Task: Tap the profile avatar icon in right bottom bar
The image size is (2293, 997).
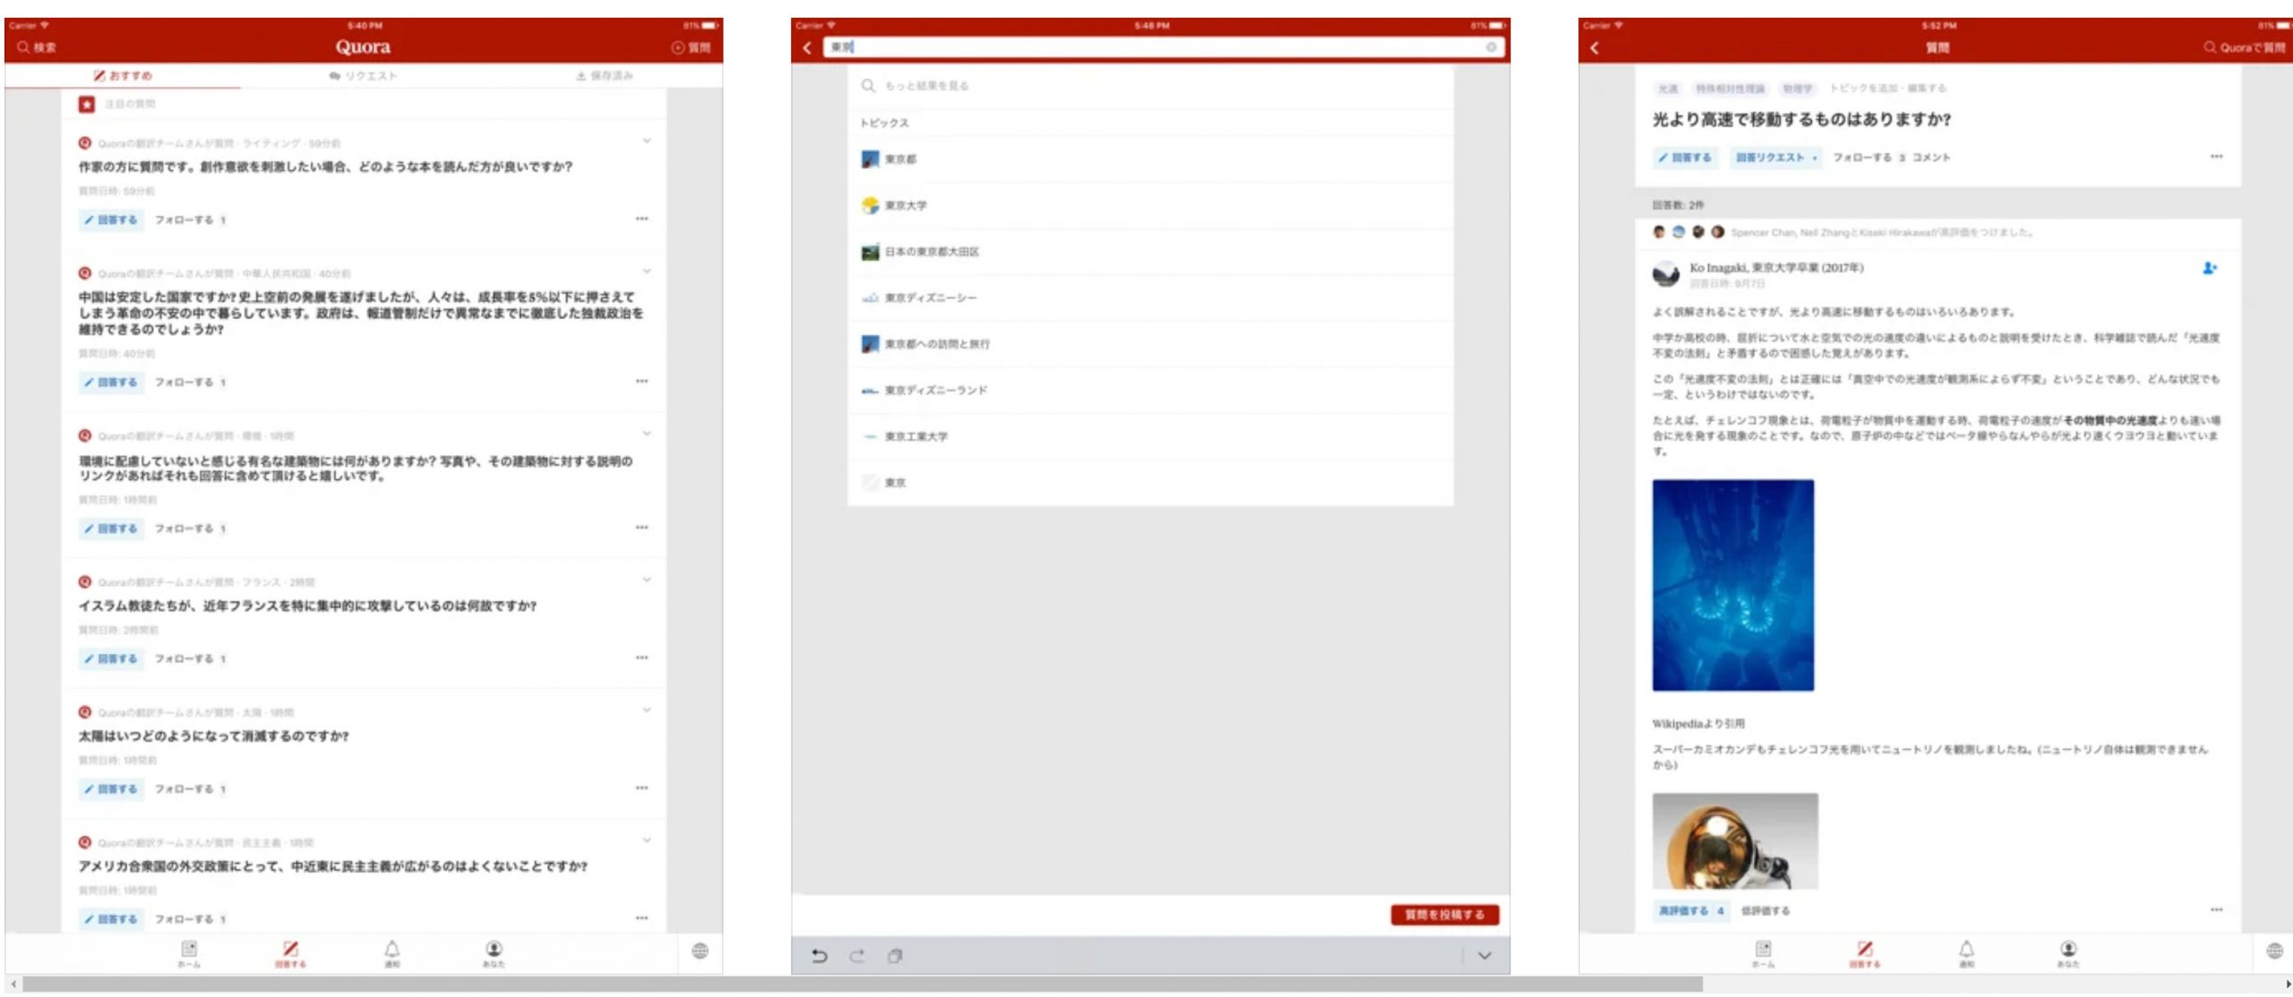Action: pyautogui.click(x=2068, y=950)
